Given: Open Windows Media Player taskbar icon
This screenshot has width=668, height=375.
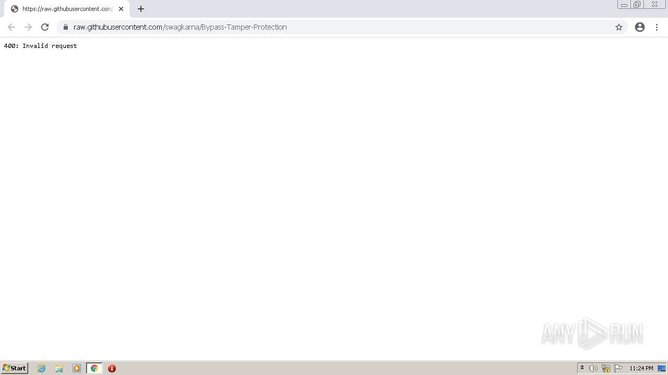Looking at the screenshot, I should pyautogui.click(x=77, y=368).
